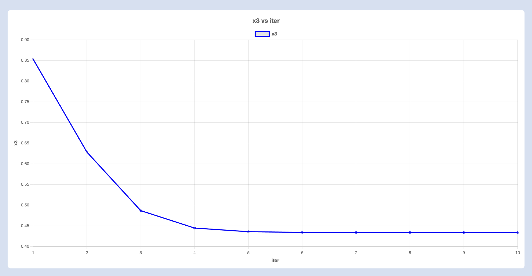Click the data point at iter 3
The height and width of the screenshot is (276, 532).
point(141,210)
